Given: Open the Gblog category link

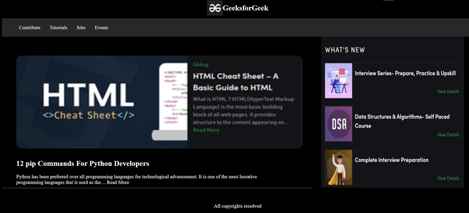Looking at the screenshot, I should click(201, 65).
